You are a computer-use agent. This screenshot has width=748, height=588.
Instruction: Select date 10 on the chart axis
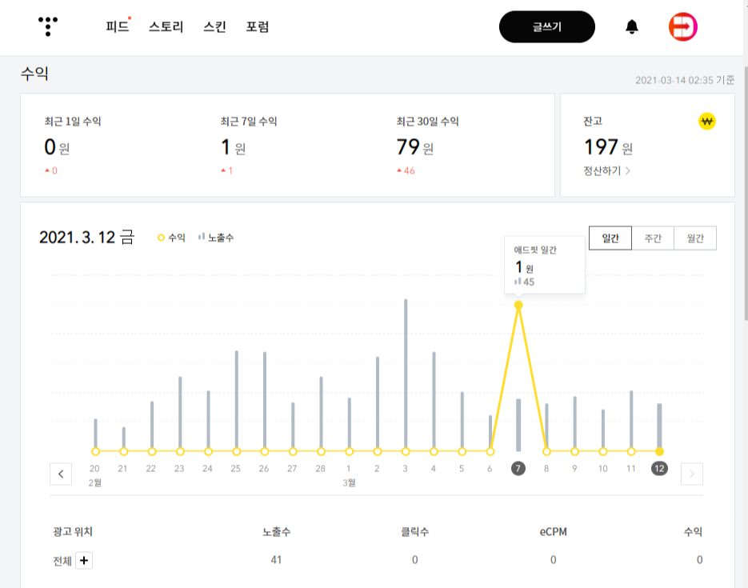pyautogui.click(x=603, y=469)
